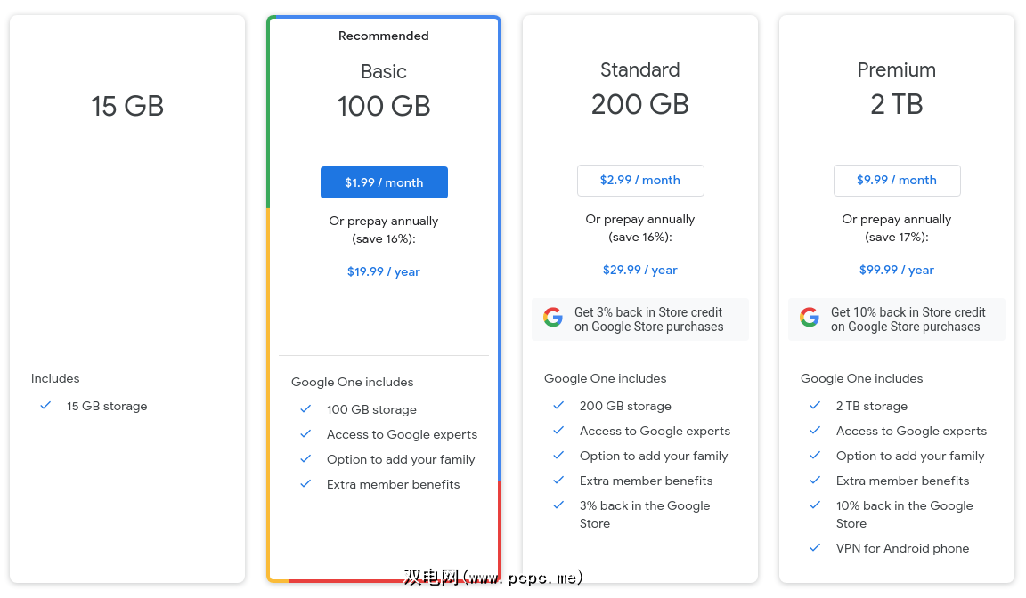Viewport: 1026px width, 598px height.
Task: Click checkmark next to 2 TB storage
Action: tap(815, 406)
